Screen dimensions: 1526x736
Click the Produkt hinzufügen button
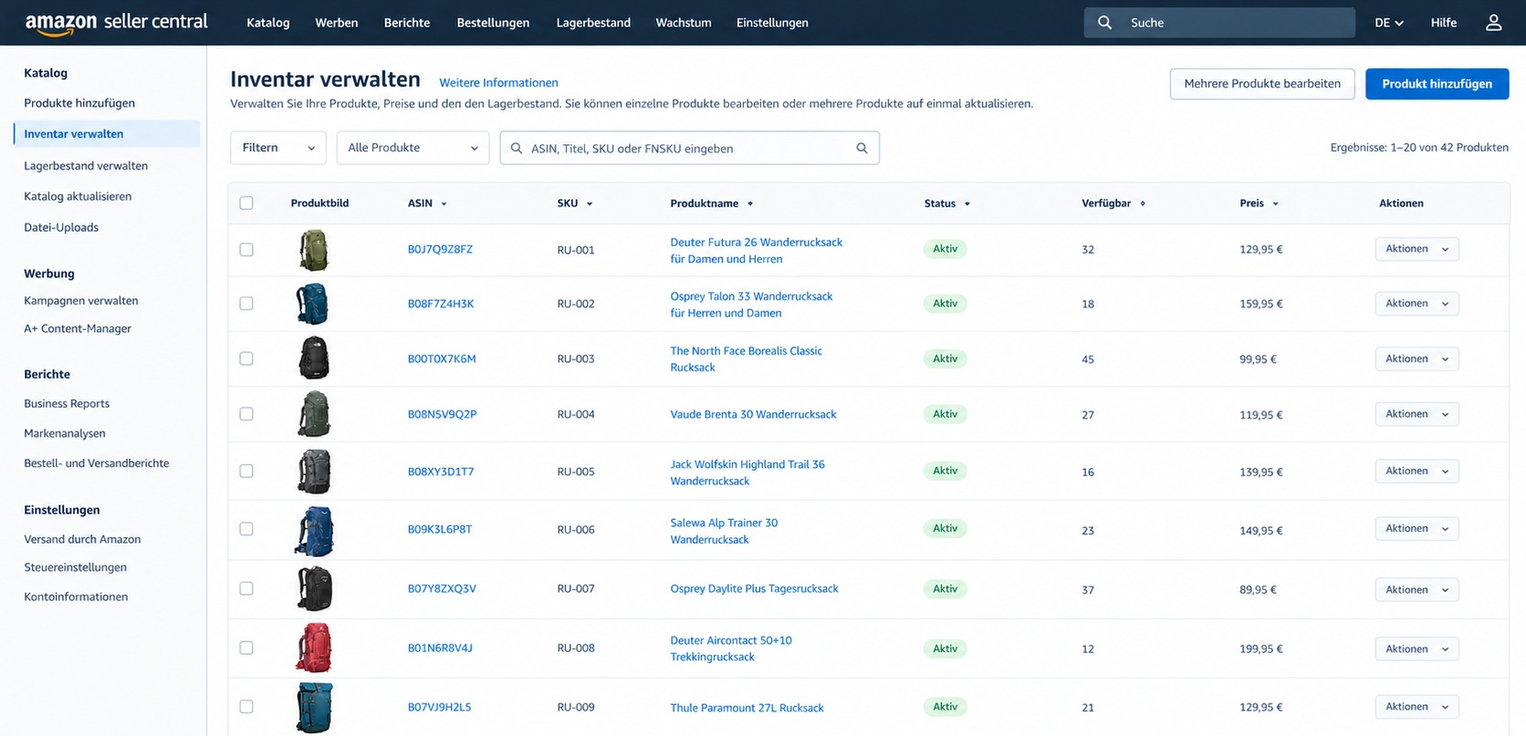click(1437, 84)
